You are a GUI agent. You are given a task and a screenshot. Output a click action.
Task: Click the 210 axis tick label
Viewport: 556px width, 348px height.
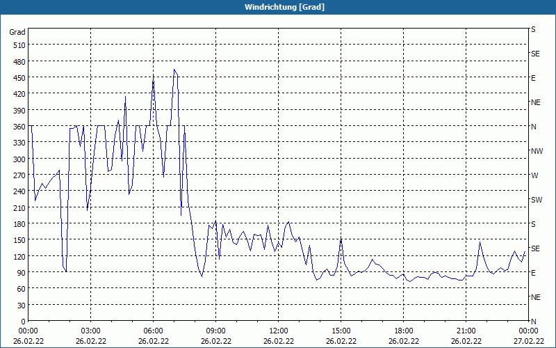pyautogui.click(x=19, y=208)
